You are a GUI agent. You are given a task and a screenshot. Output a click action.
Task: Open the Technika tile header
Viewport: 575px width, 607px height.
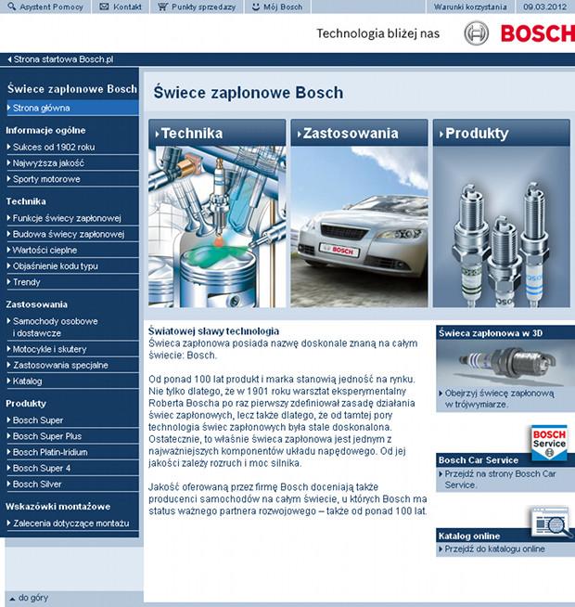pos(217,133)
